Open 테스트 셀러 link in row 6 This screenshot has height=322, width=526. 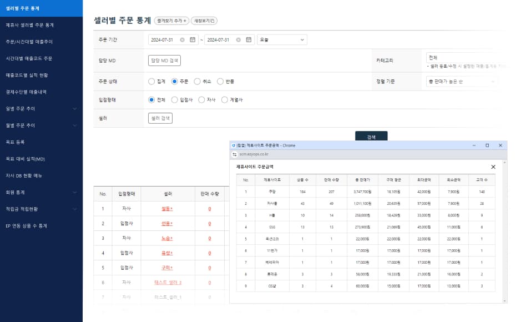168,283
